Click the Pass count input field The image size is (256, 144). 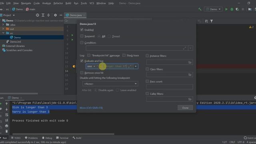[x=170, y=87]
